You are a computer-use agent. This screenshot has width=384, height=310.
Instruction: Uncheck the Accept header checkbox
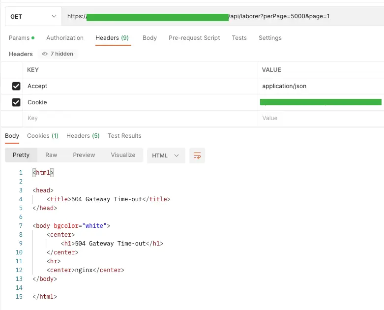16,86
